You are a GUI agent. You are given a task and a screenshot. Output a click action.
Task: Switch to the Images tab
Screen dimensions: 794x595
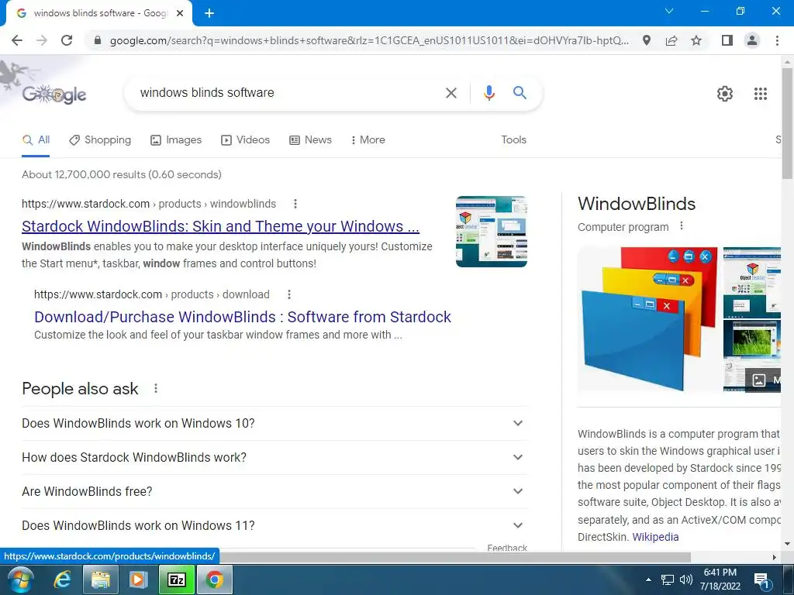coord(176,140)
